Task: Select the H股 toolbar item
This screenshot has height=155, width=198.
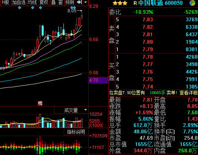Action: click(x=6, y=2)
